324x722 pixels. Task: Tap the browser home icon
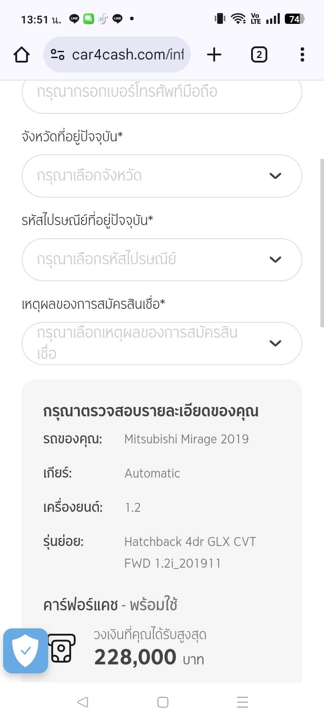(22, 55)
